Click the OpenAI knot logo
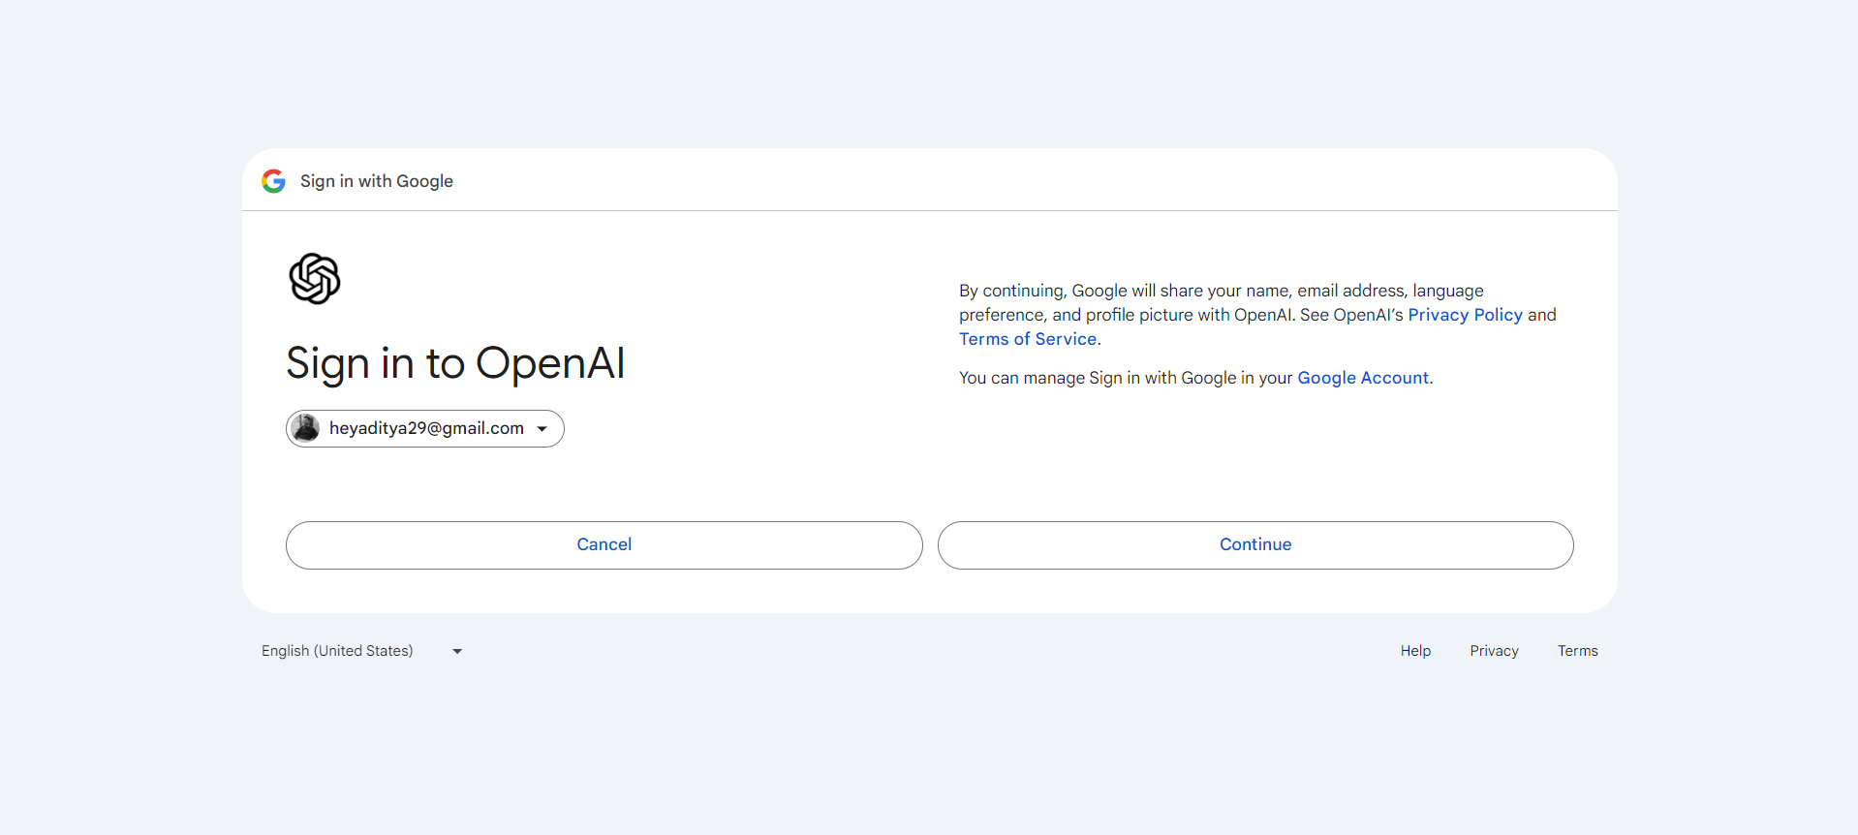The image size is (1858, 835). coord(315,279)
